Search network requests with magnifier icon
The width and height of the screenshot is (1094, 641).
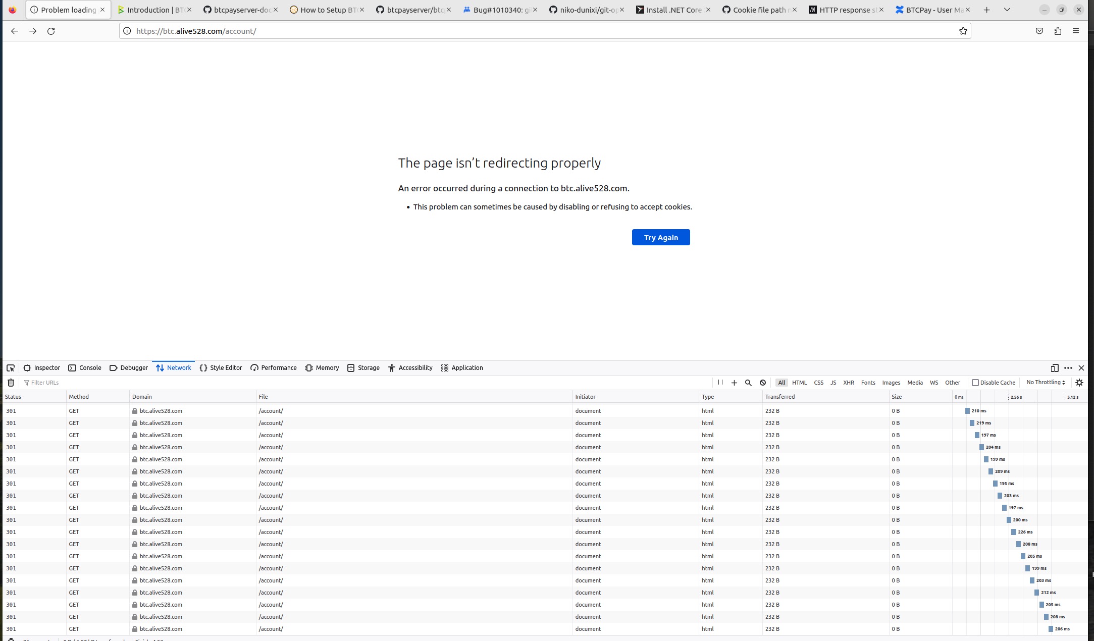tap(748, 382)
